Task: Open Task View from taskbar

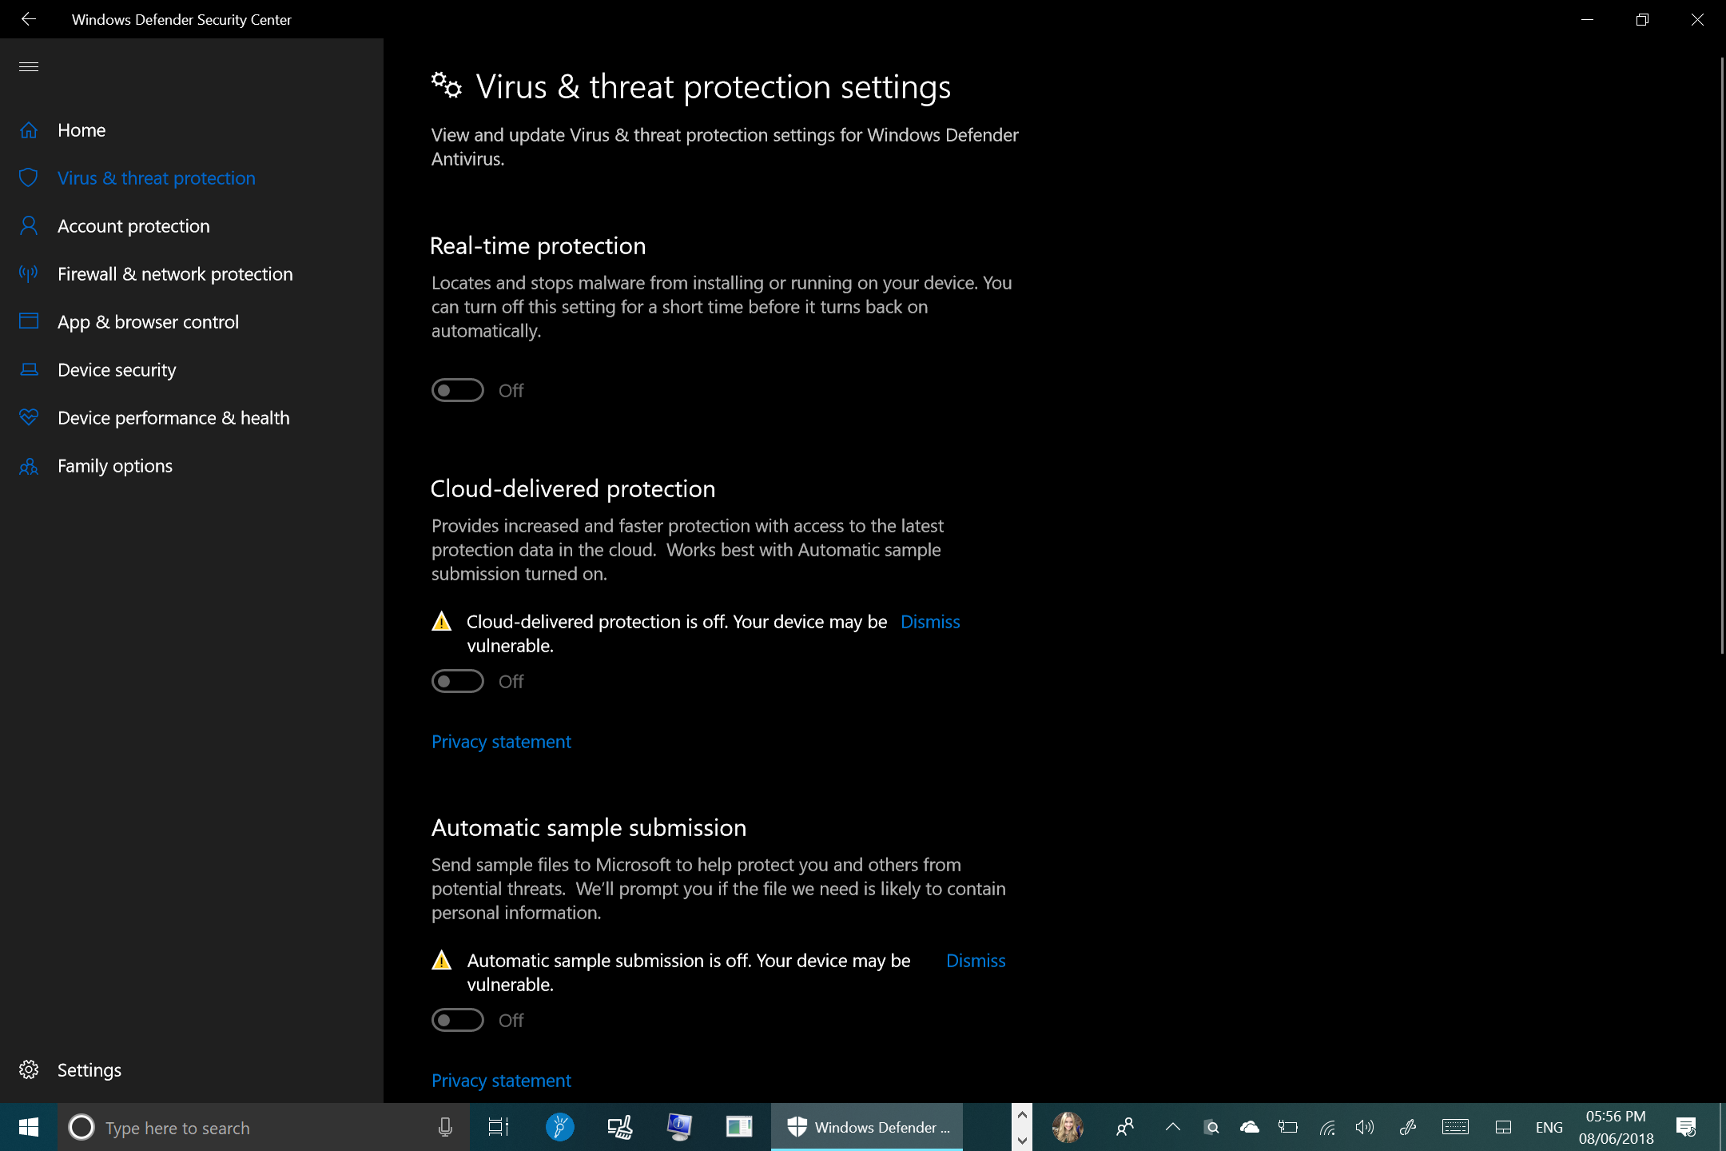Action: point(498,1127)
